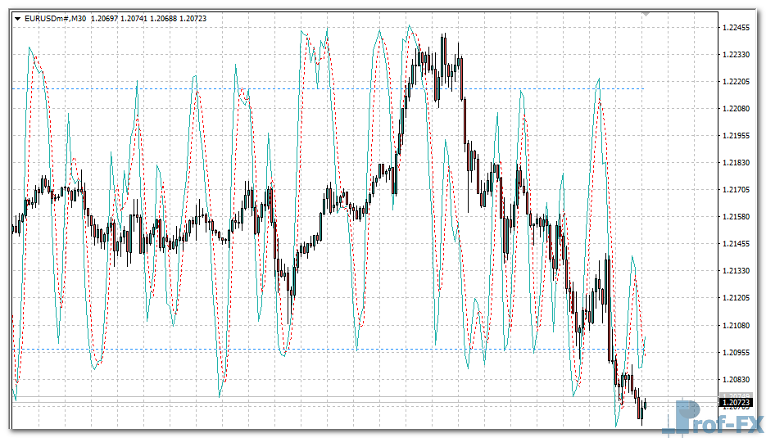Screen dimensions: 766x438
Task: Click the 1.22205 price scale label
Action: point(737,82)
